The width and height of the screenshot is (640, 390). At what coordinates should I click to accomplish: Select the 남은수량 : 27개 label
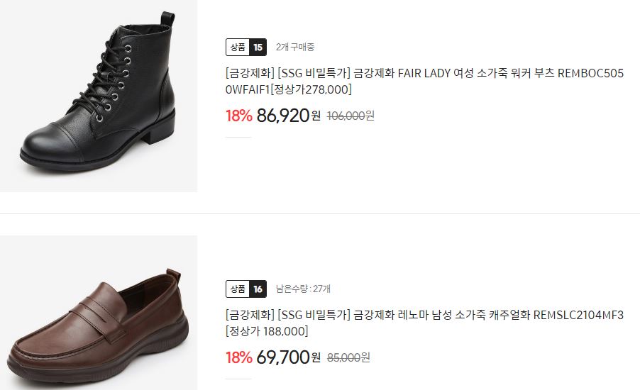[303, 289]
